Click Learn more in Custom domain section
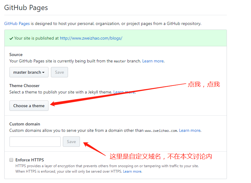 [x=190, y=131]
